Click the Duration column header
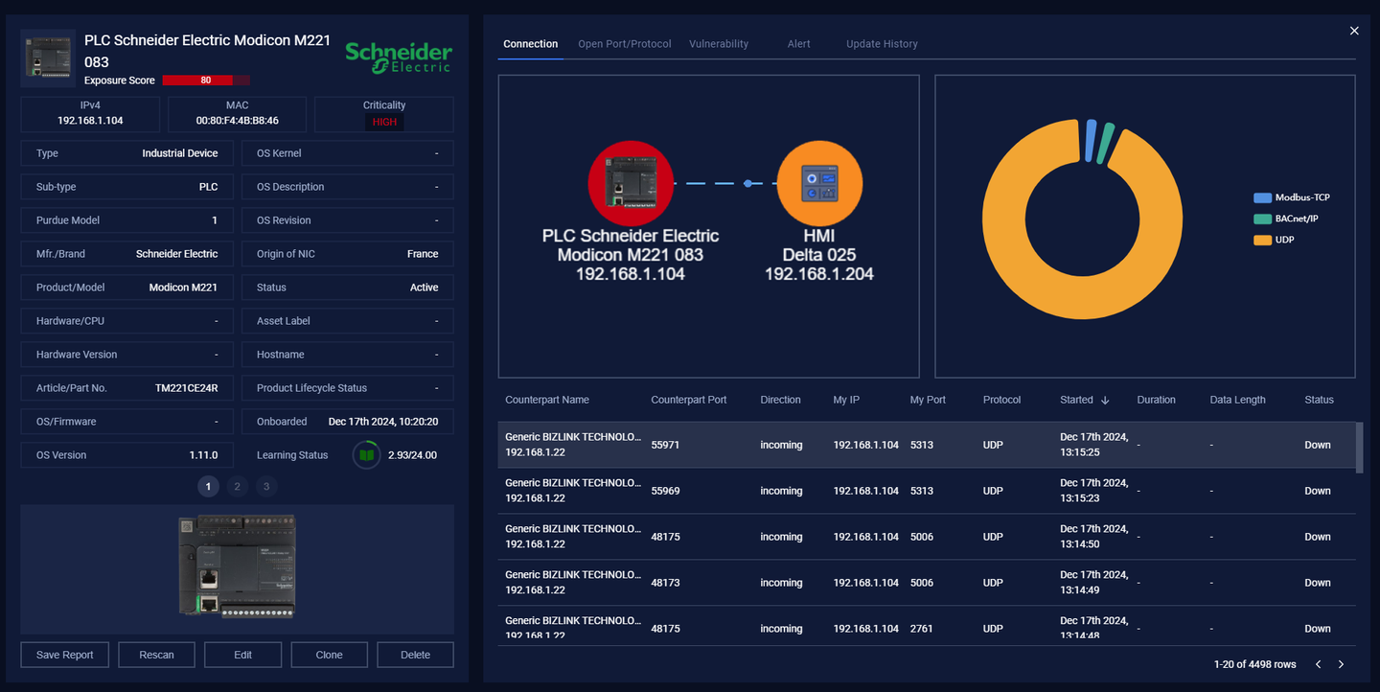Screen dimensions: 1380x692 pyautogui.click(x=1156, y=401)
